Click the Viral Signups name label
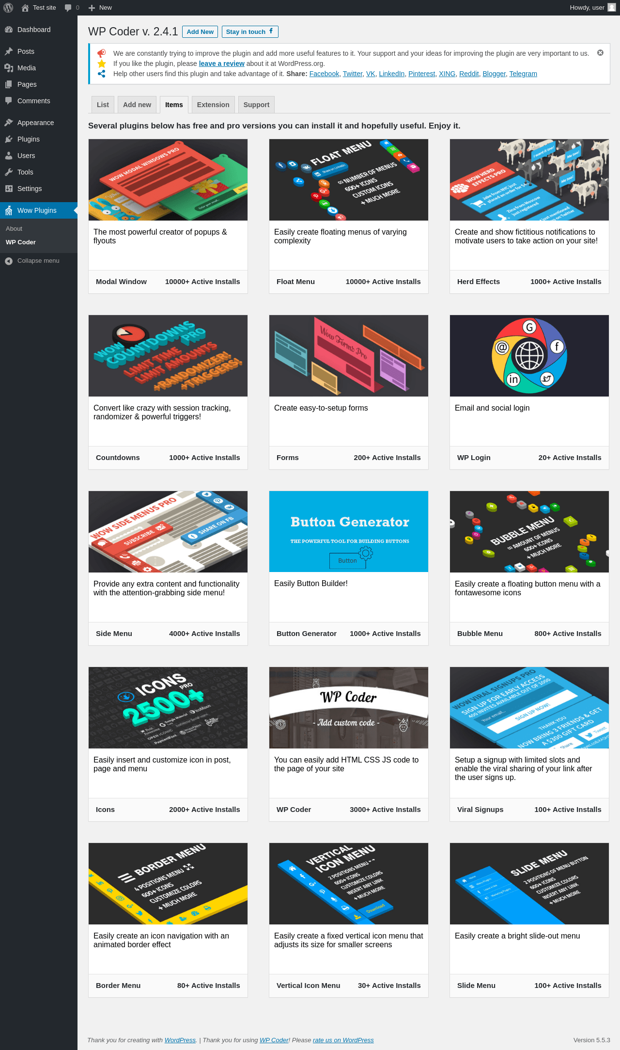Screen dimensions: 620x1050 pyautogui.click(x=480, y=810)
